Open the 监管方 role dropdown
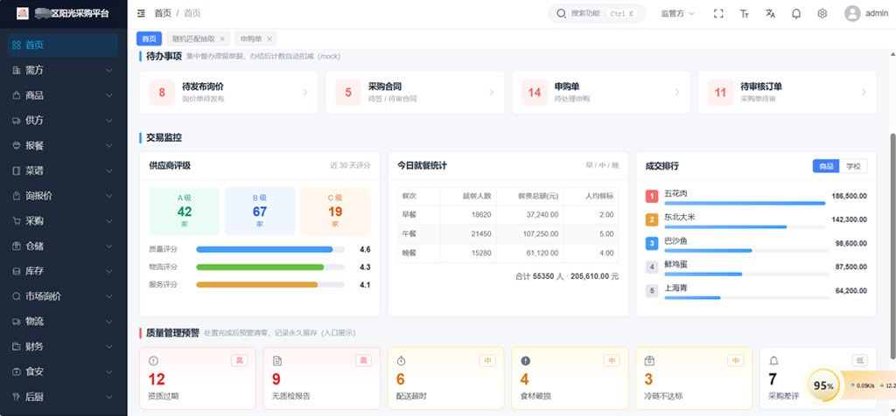Screen dimensions: 896x416 (678, 14)
